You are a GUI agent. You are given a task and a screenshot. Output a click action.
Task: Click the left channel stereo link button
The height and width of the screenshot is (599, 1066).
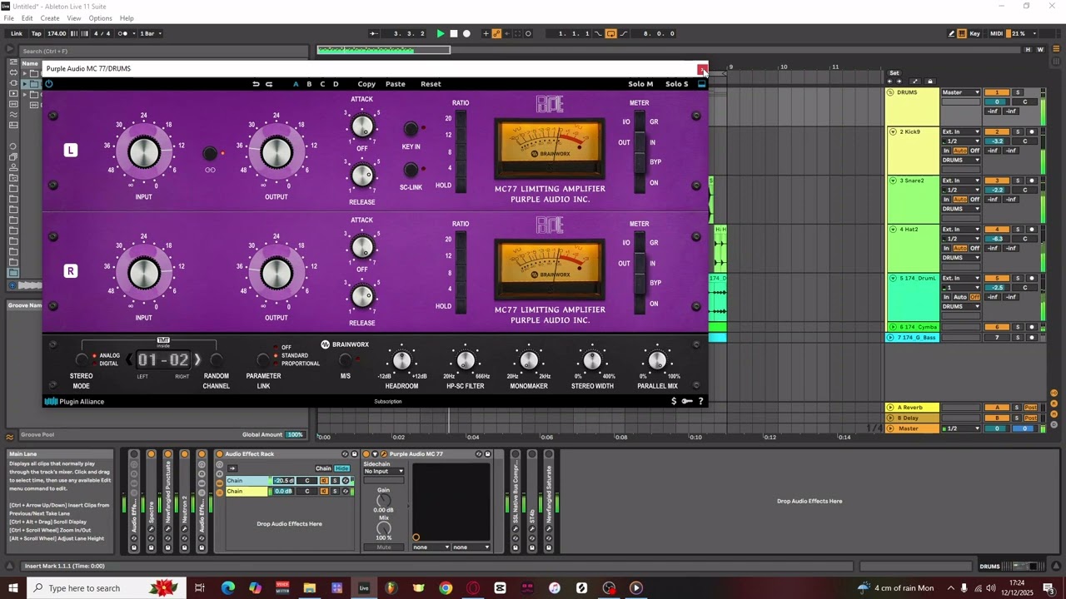point(210,154)
